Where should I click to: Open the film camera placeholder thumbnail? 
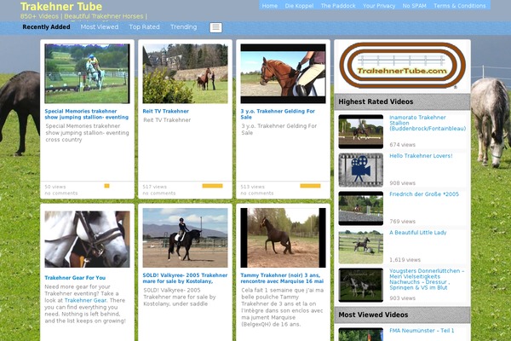pyautogui.click(x=361, y=170)
